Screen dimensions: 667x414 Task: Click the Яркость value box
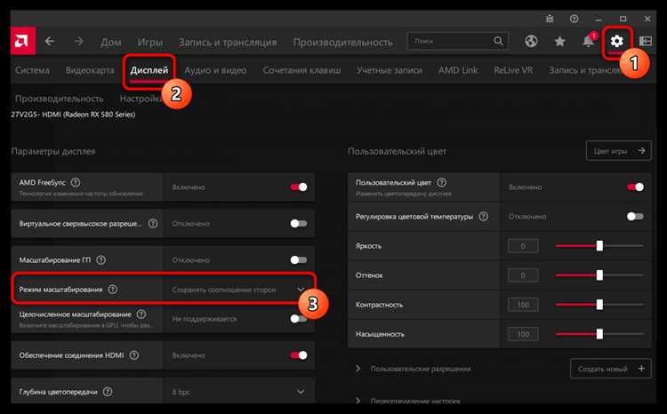[x=523, y=246]
